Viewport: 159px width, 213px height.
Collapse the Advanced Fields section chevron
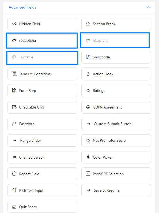pyautogui.click(x=149, y=7)
